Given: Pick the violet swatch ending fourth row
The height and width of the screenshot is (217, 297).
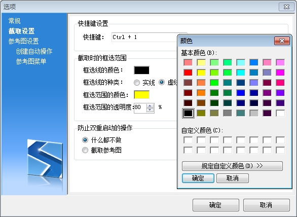Looking at the screenshot, I should (x=280, y=93).
